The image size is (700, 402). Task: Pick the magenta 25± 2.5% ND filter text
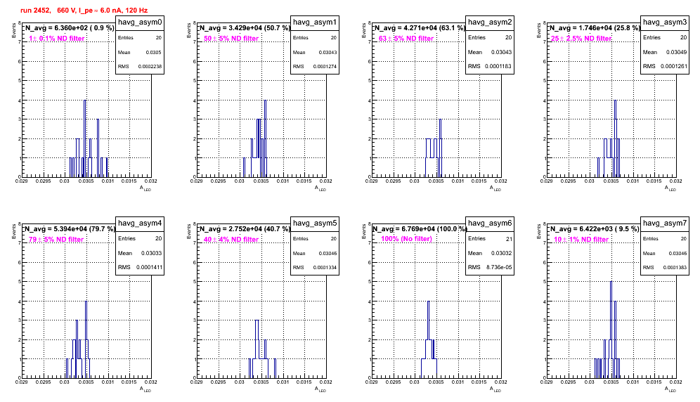(581, 39)
